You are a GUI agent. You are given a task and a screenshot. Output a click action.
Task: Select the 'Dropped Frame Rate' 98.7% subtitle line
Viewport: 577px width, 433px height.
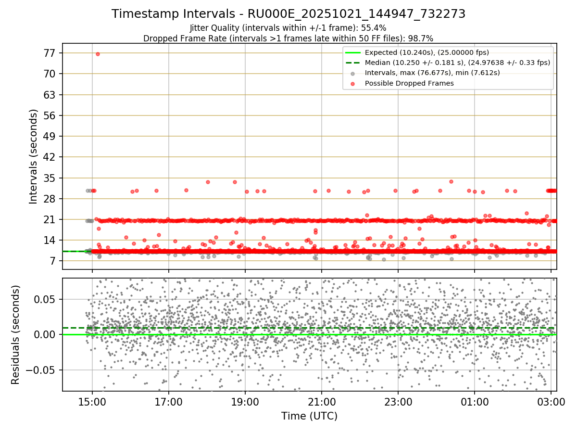tap(288, 38)
